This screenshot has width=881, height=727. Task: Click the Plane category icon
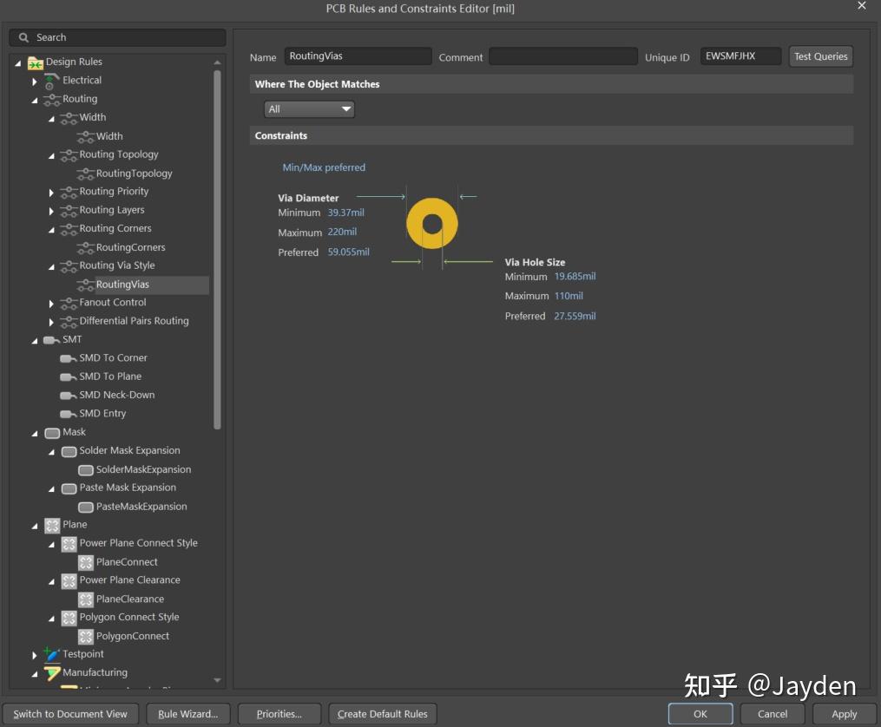pyautogui.click(x=52, y=526)
